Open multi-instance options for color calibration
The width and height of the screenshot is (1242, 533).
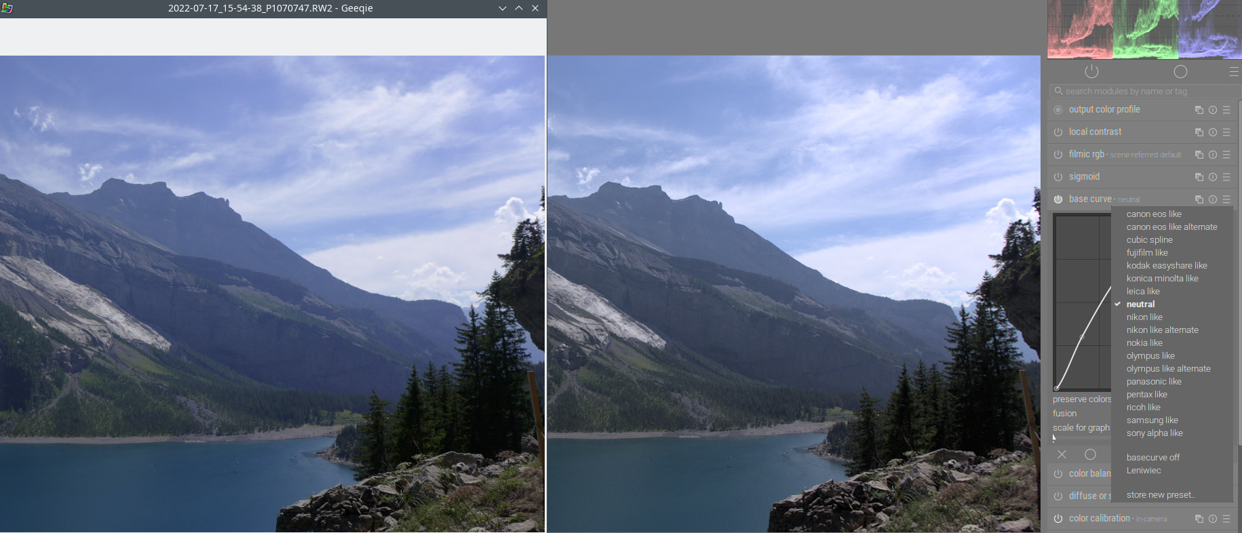(x=1199, y=519)
